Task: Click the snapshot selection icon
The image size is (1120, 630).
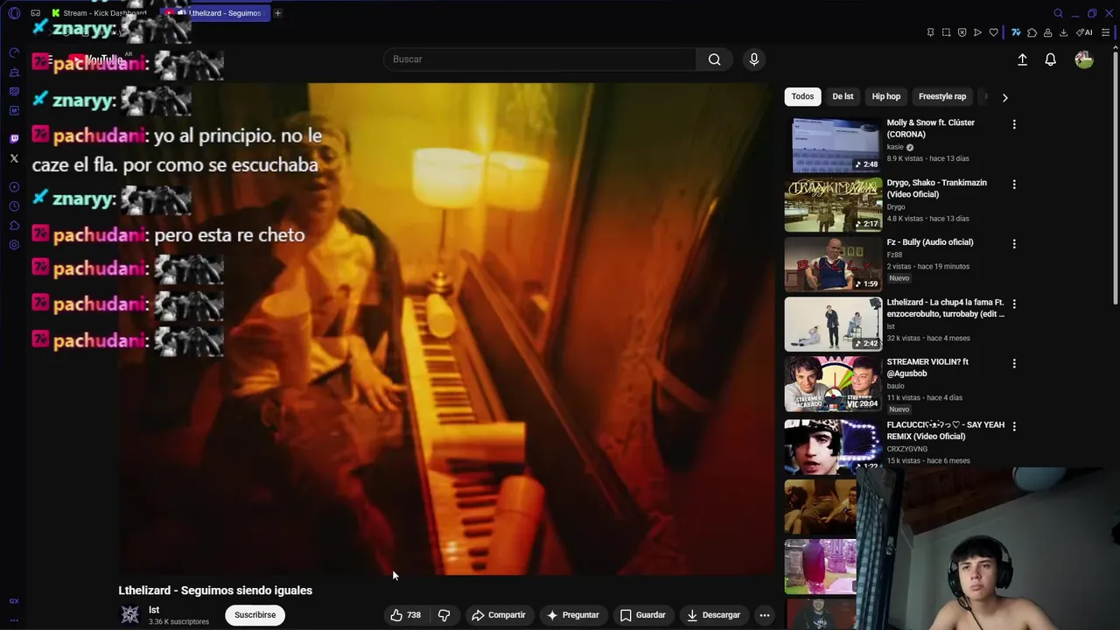Action: tap(946, 32)
